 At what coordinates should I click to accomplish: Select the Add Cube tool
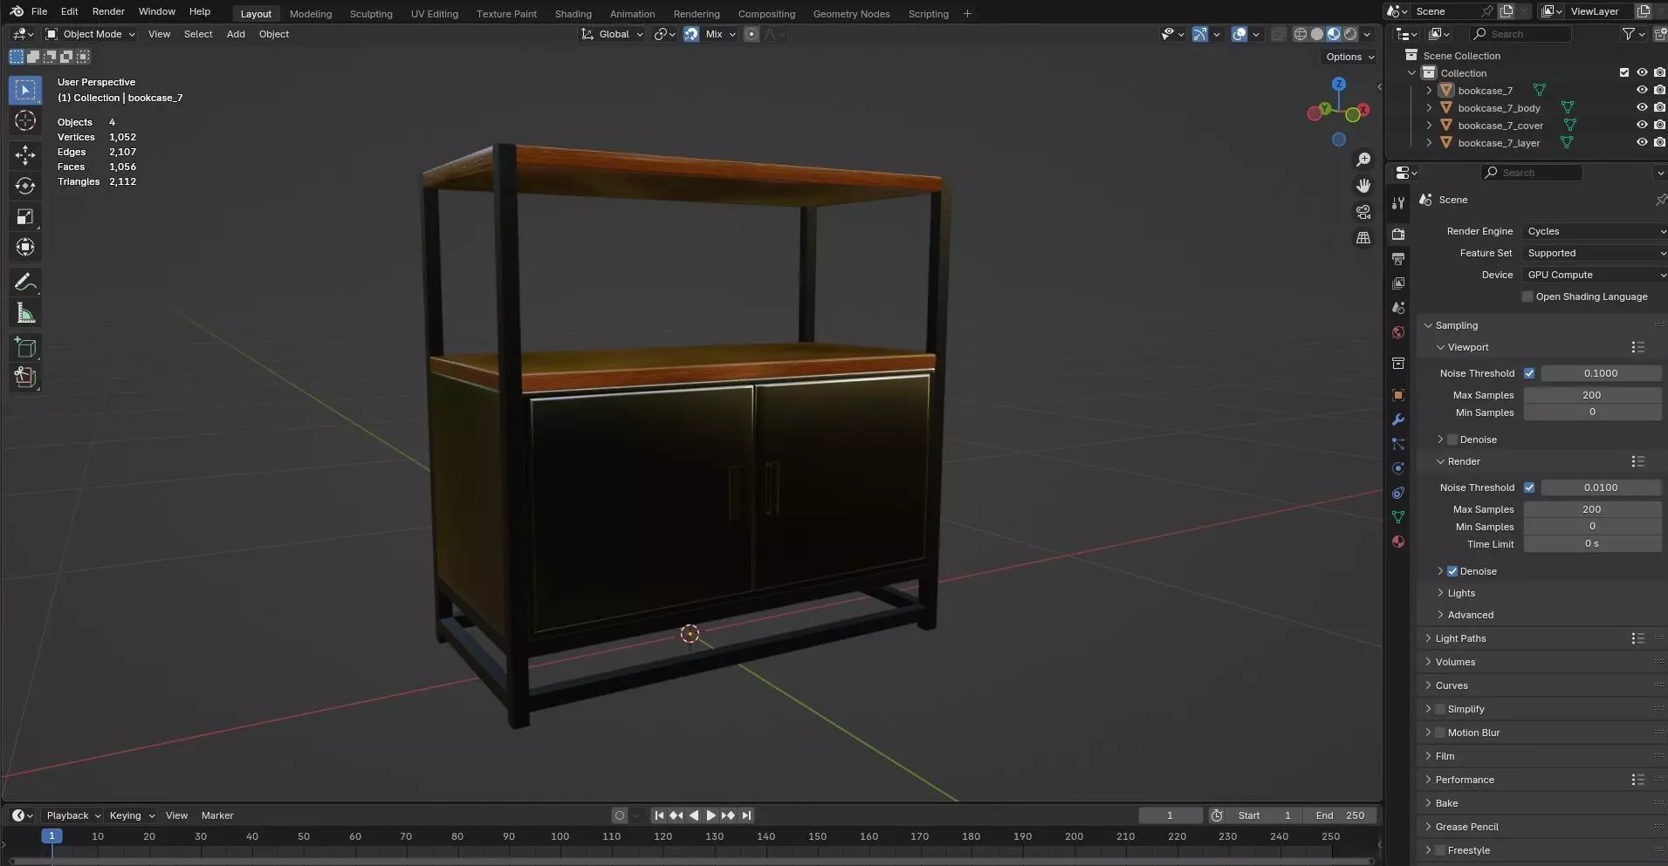(25, 347)
